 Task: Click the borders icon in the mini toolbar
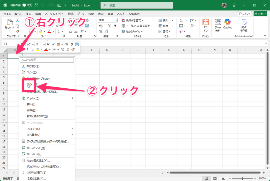click(x=54, y=50)
